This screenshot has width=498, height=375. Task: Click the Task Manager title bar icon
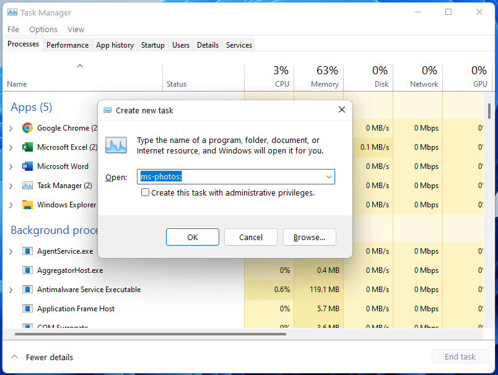[12, 12]
